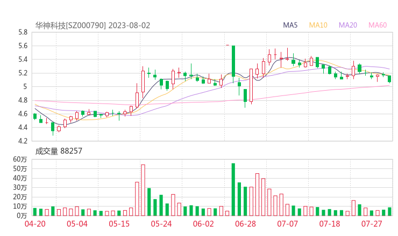
Task: Click the 5.2 price axis label
Action: 23,73
